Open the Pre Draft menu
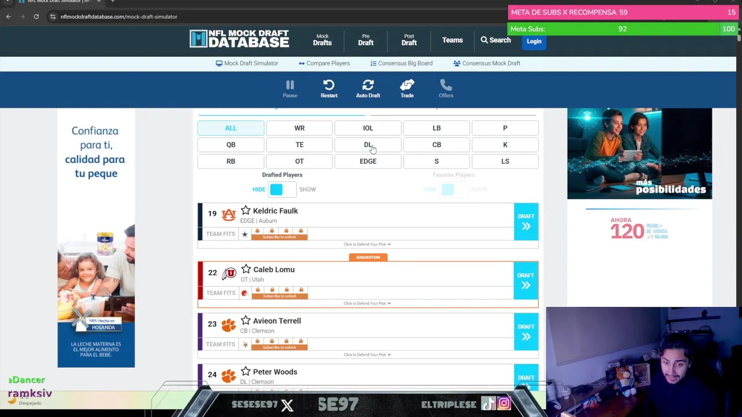 point(366,39)
